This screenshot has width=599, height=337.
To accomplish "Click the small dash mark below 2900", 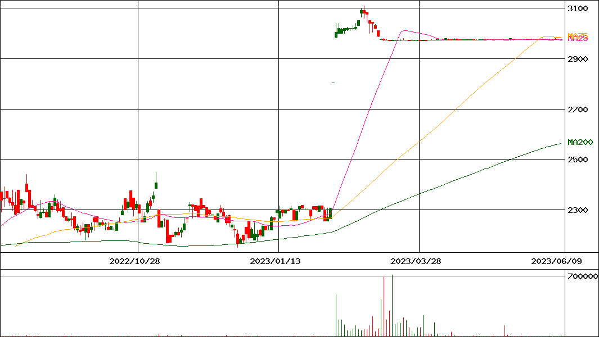I will coord(334,83).
